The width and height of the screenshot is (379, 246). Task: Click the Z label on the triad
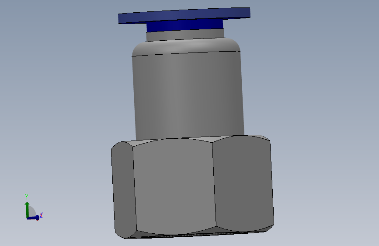tap(41, 215)
